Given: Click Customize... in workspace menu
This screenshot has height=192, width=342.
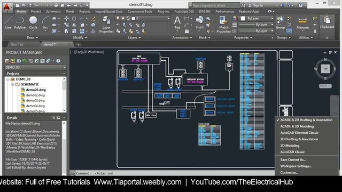Looking at the screenshot, I should pyautogui.click(x=289, y=173).
